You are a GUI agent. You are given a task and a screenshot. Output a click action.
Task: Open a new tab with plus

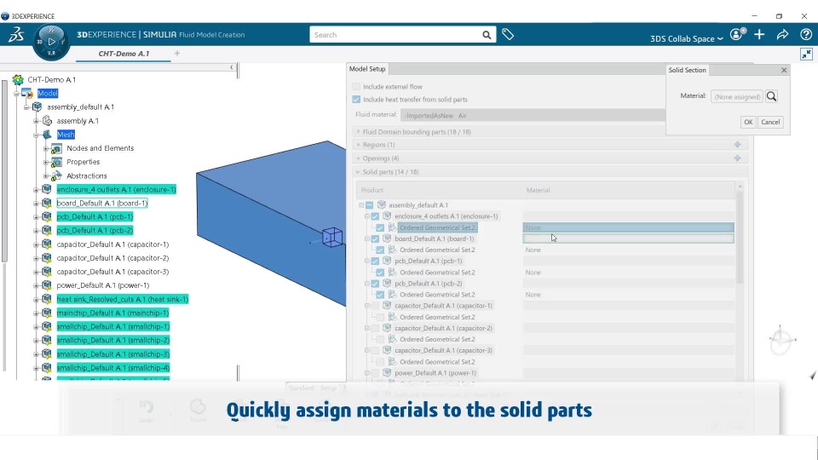pos(177,53)
